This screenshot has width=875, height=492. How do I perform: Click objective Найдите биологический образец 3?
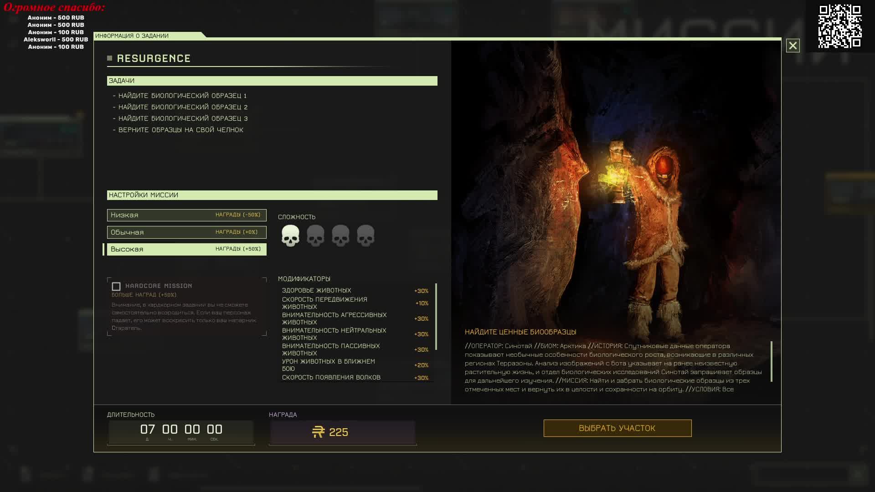183,118
